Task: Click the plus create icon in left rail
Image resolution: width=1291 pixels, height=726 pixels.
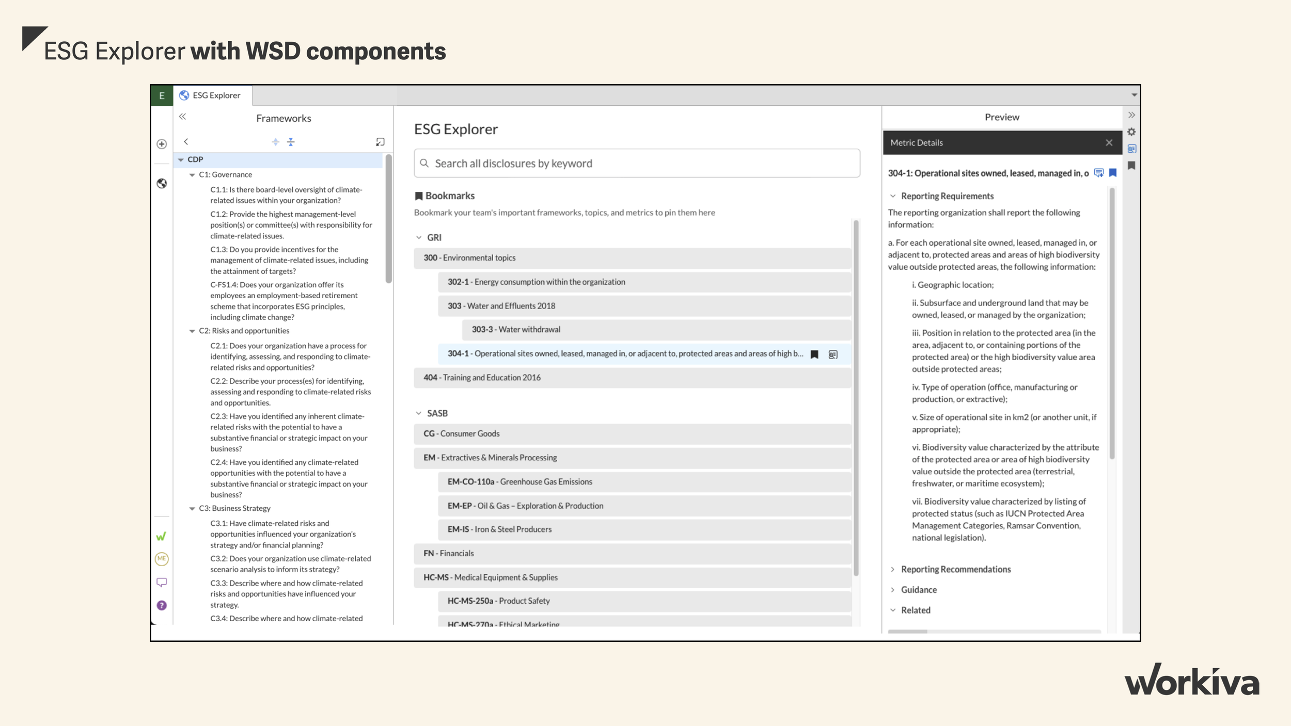Action: coord(162,144)
